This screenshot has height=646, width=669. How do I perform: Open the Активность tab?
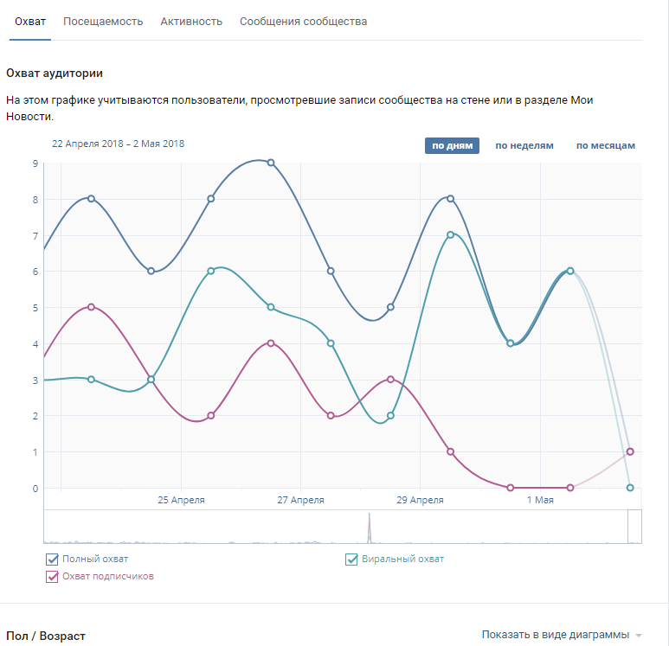tap(191, 22)
